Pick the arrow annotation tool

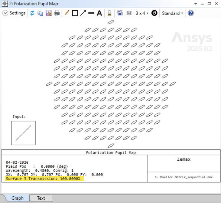(x=83, y=13)
